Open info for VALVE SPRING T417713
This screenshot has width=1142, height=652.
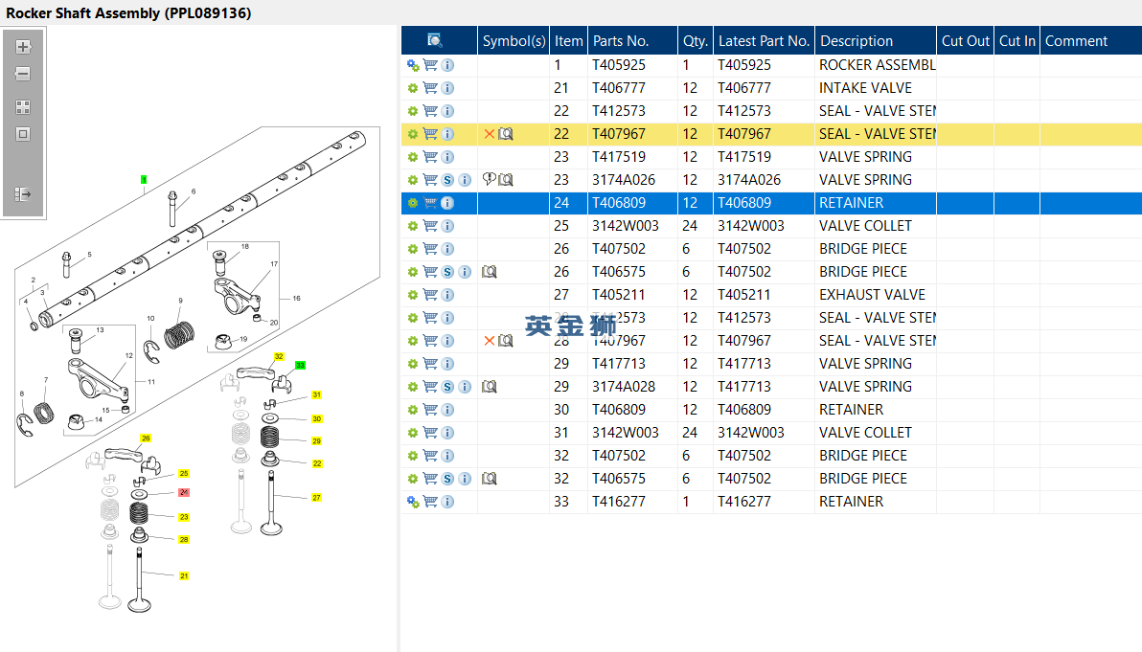tap(447, 364)
